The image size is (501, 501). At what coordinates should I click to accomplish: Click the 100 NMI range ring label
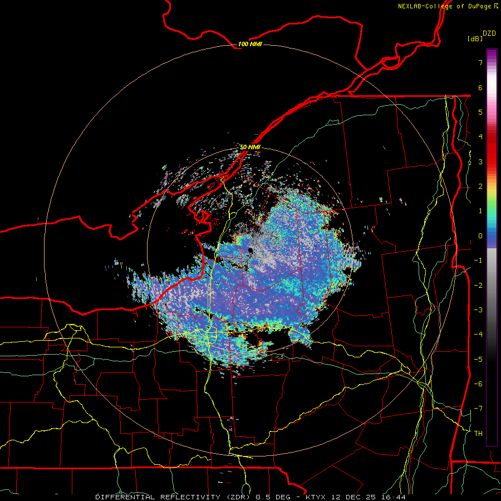[x=250, y=44]
